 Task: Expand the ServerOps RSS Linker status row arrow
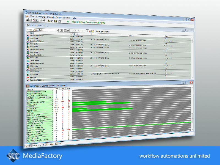pos(53,130)
